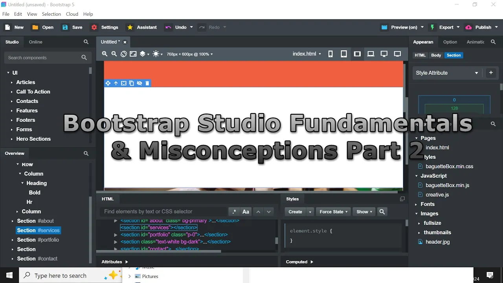
Task: Click the next match down arrow in HTML search
Action: coord(269,212)
